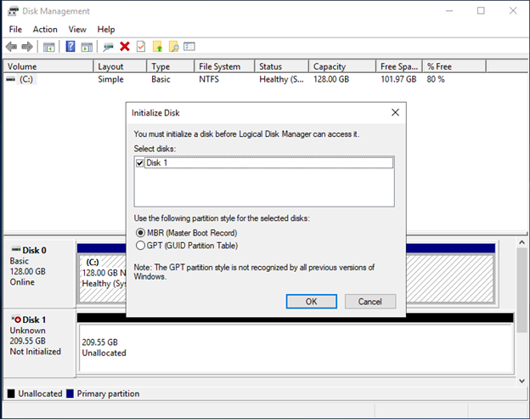
Task: Click the disk pane vertical scrollbar thumb
Action: 522,290
